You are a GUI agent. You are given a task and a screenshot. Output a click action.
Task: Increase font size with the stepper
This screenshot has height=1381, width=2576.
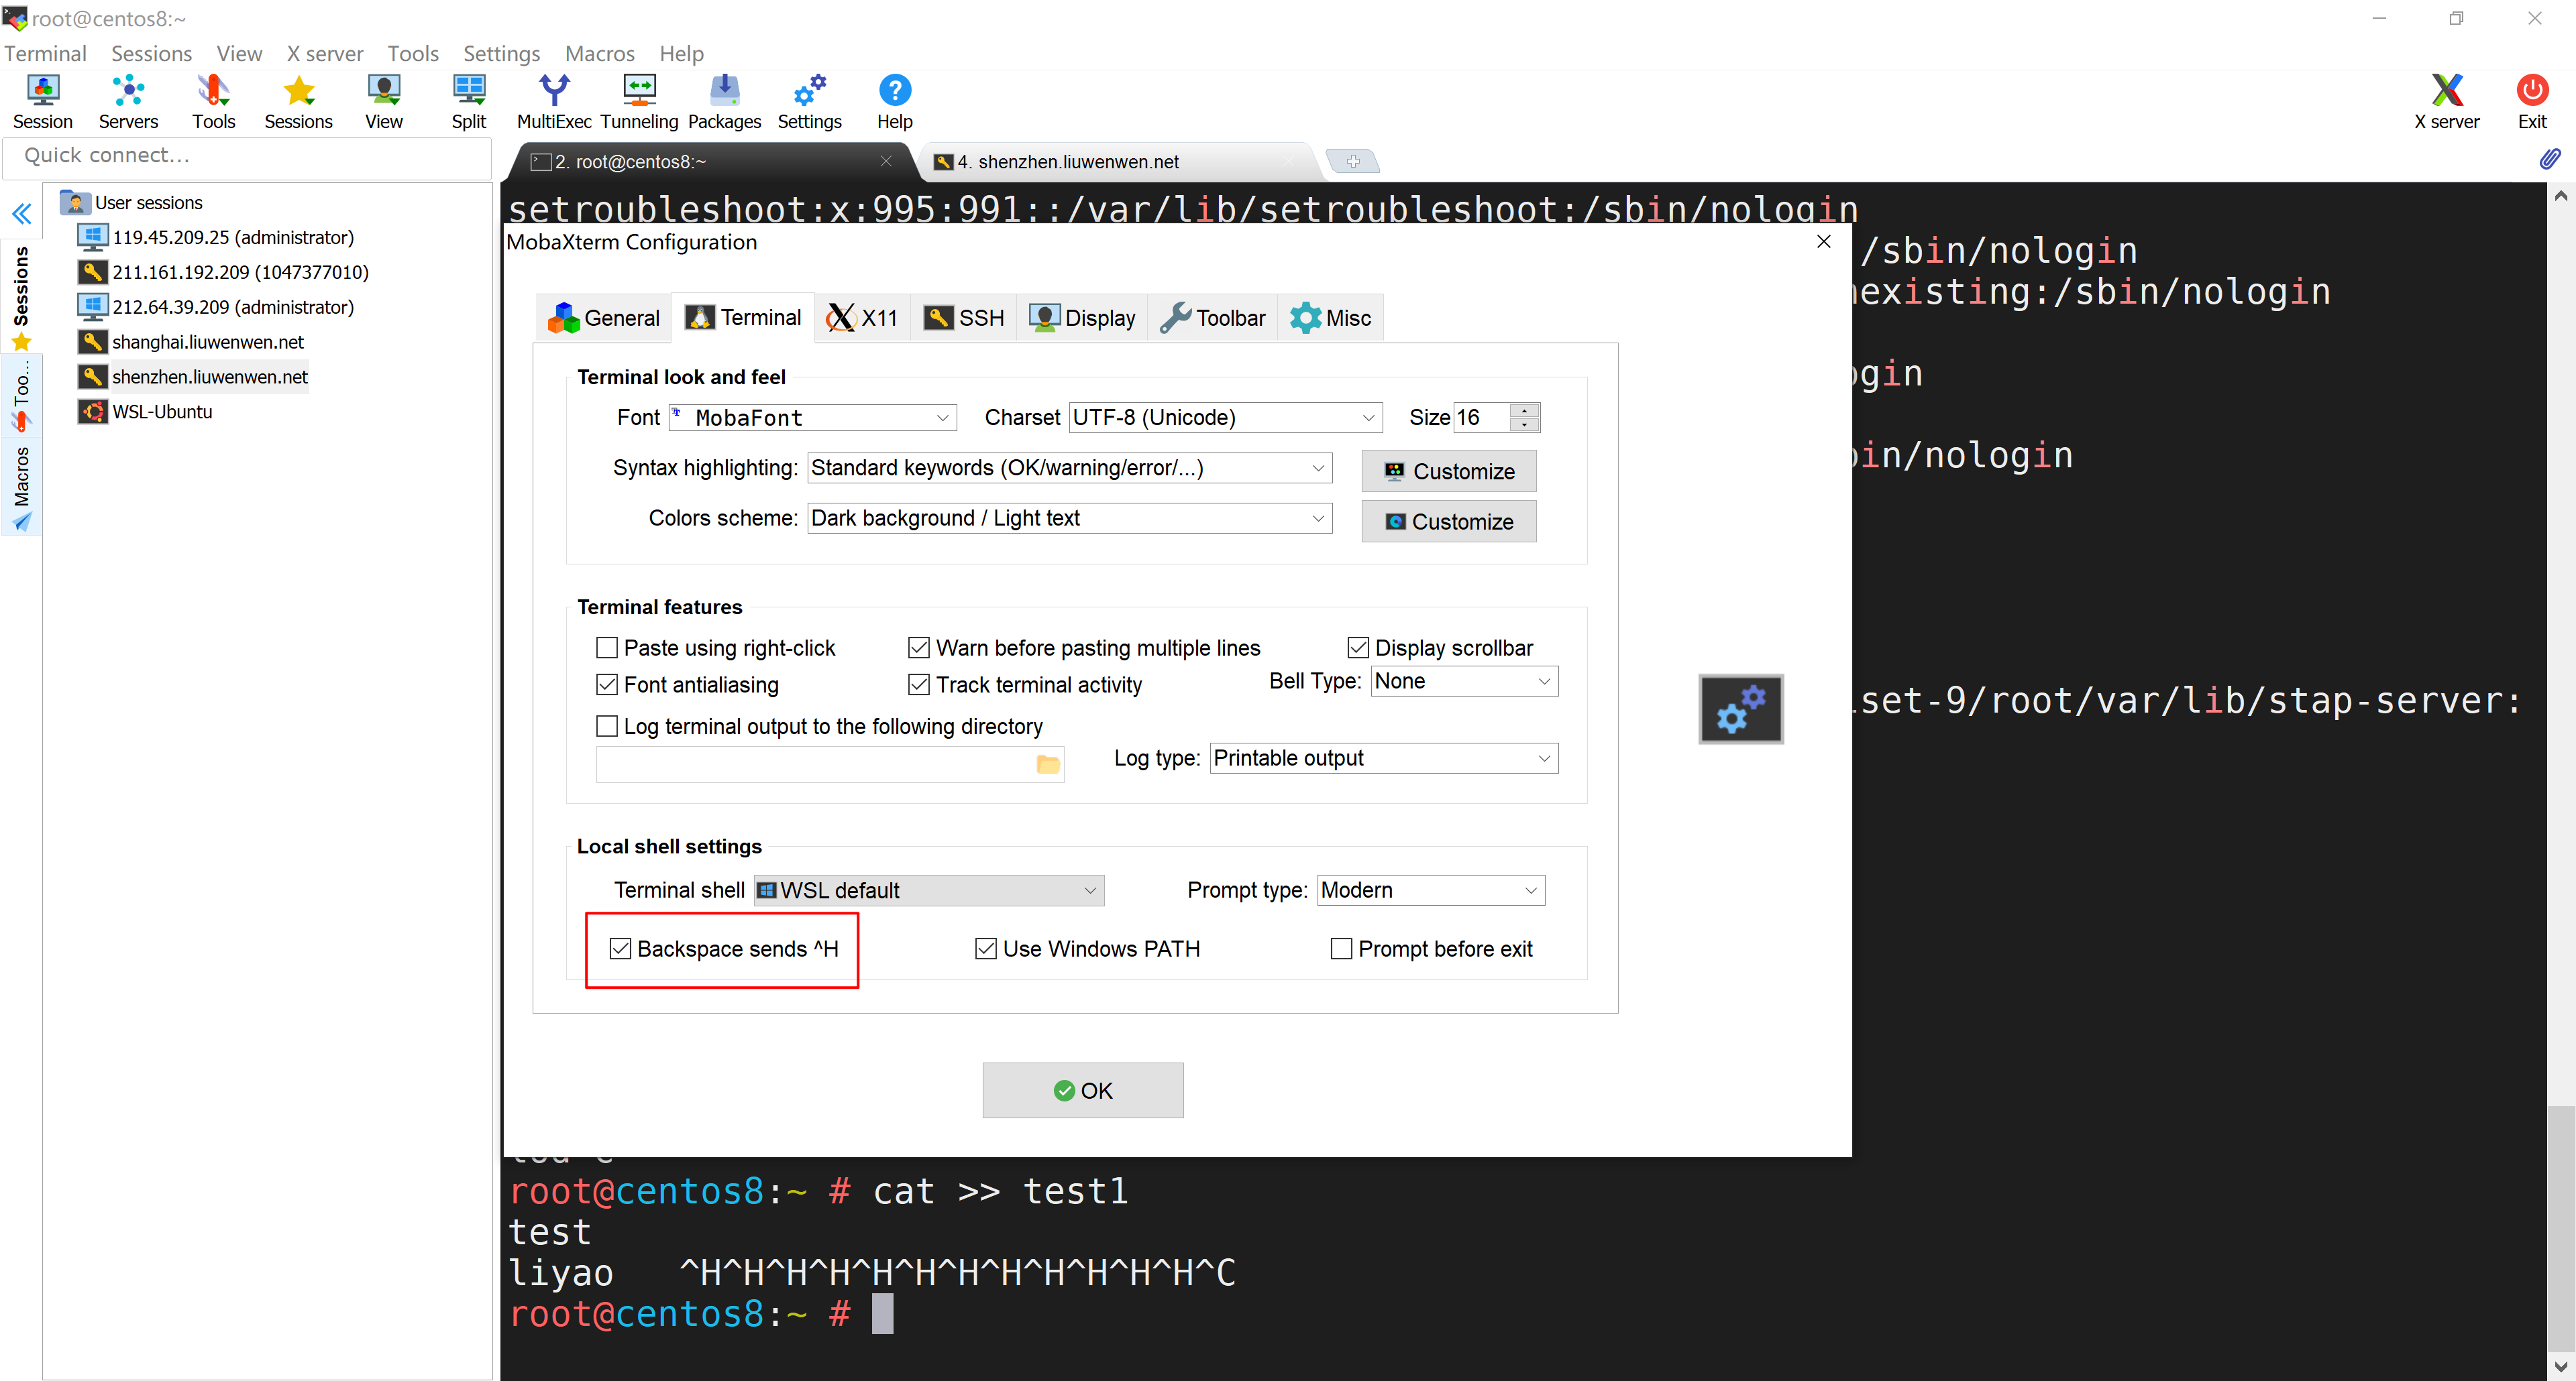(1524, 411)
